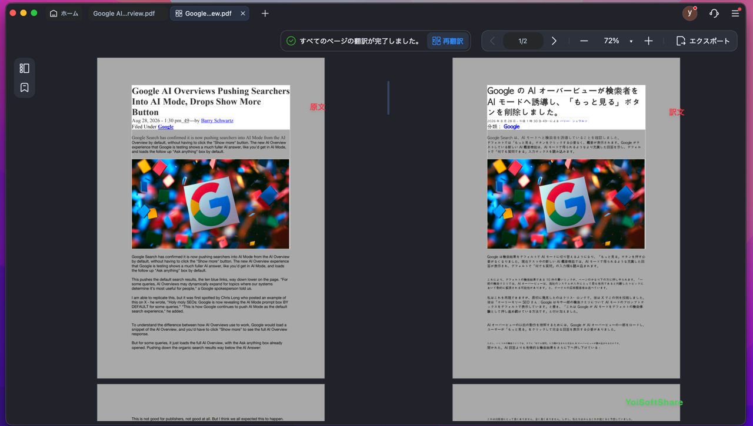Open the Barry Schwartz author link
This screenshot has height=426, width=753.
pos(217,120)
